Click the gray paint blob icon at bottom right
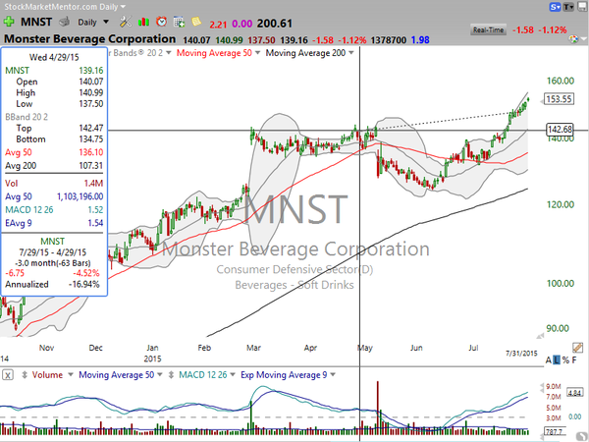This screenshot has height=442, width=589. (x=582, y=436)
